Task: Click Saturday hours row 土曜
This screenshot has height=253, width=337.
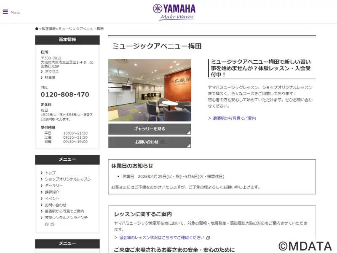Action: pos(66,137)
